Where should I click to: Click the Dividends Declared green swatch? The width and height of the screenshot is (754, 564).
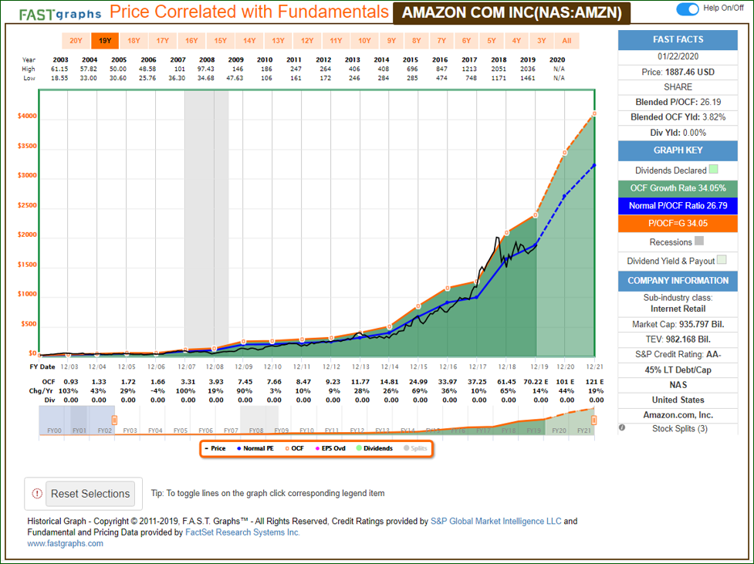coord(714,170)
